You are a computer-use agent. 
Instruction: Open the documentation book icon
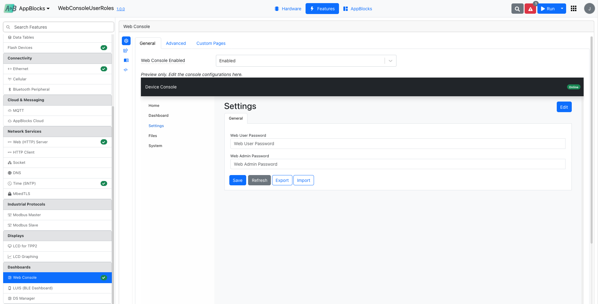126,60
